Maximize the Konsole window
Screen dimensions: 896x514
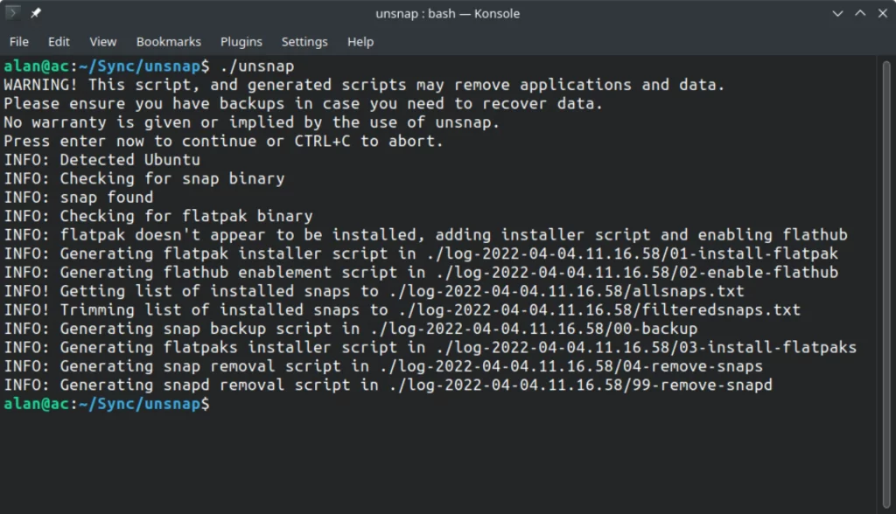point(860,13)
